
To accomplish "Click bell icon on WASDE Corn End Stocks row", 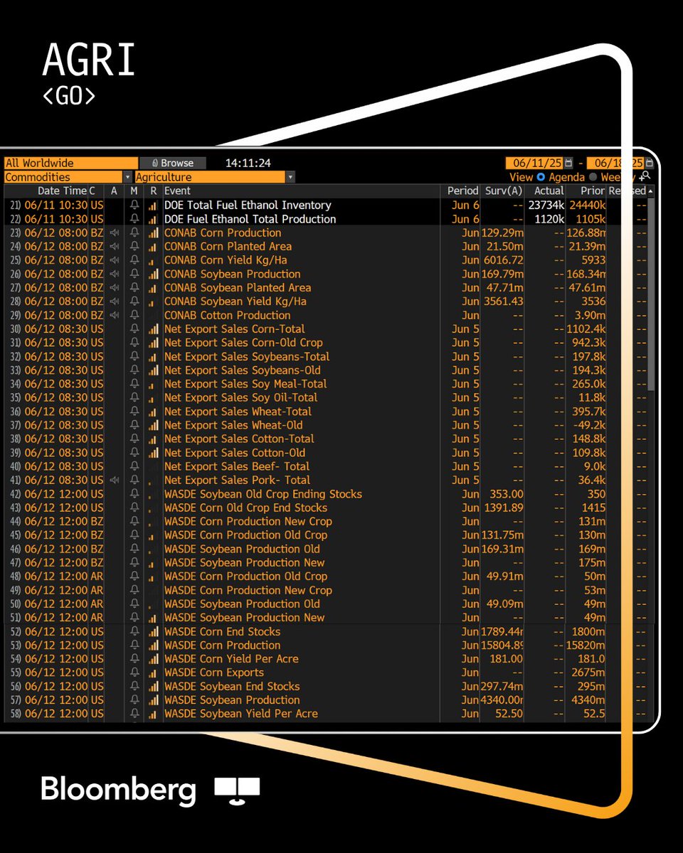I will click(134, 632).
